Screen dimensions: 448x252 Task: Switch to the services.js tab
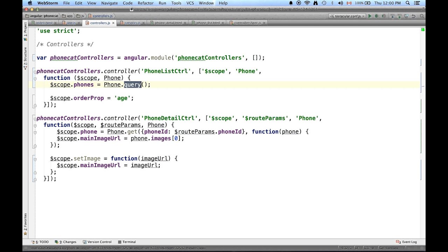132,23
